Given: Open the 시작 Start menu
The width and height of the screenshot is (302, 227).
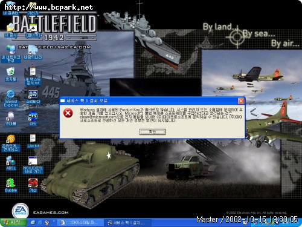Looking at the screenshot, I should [13, 223].
